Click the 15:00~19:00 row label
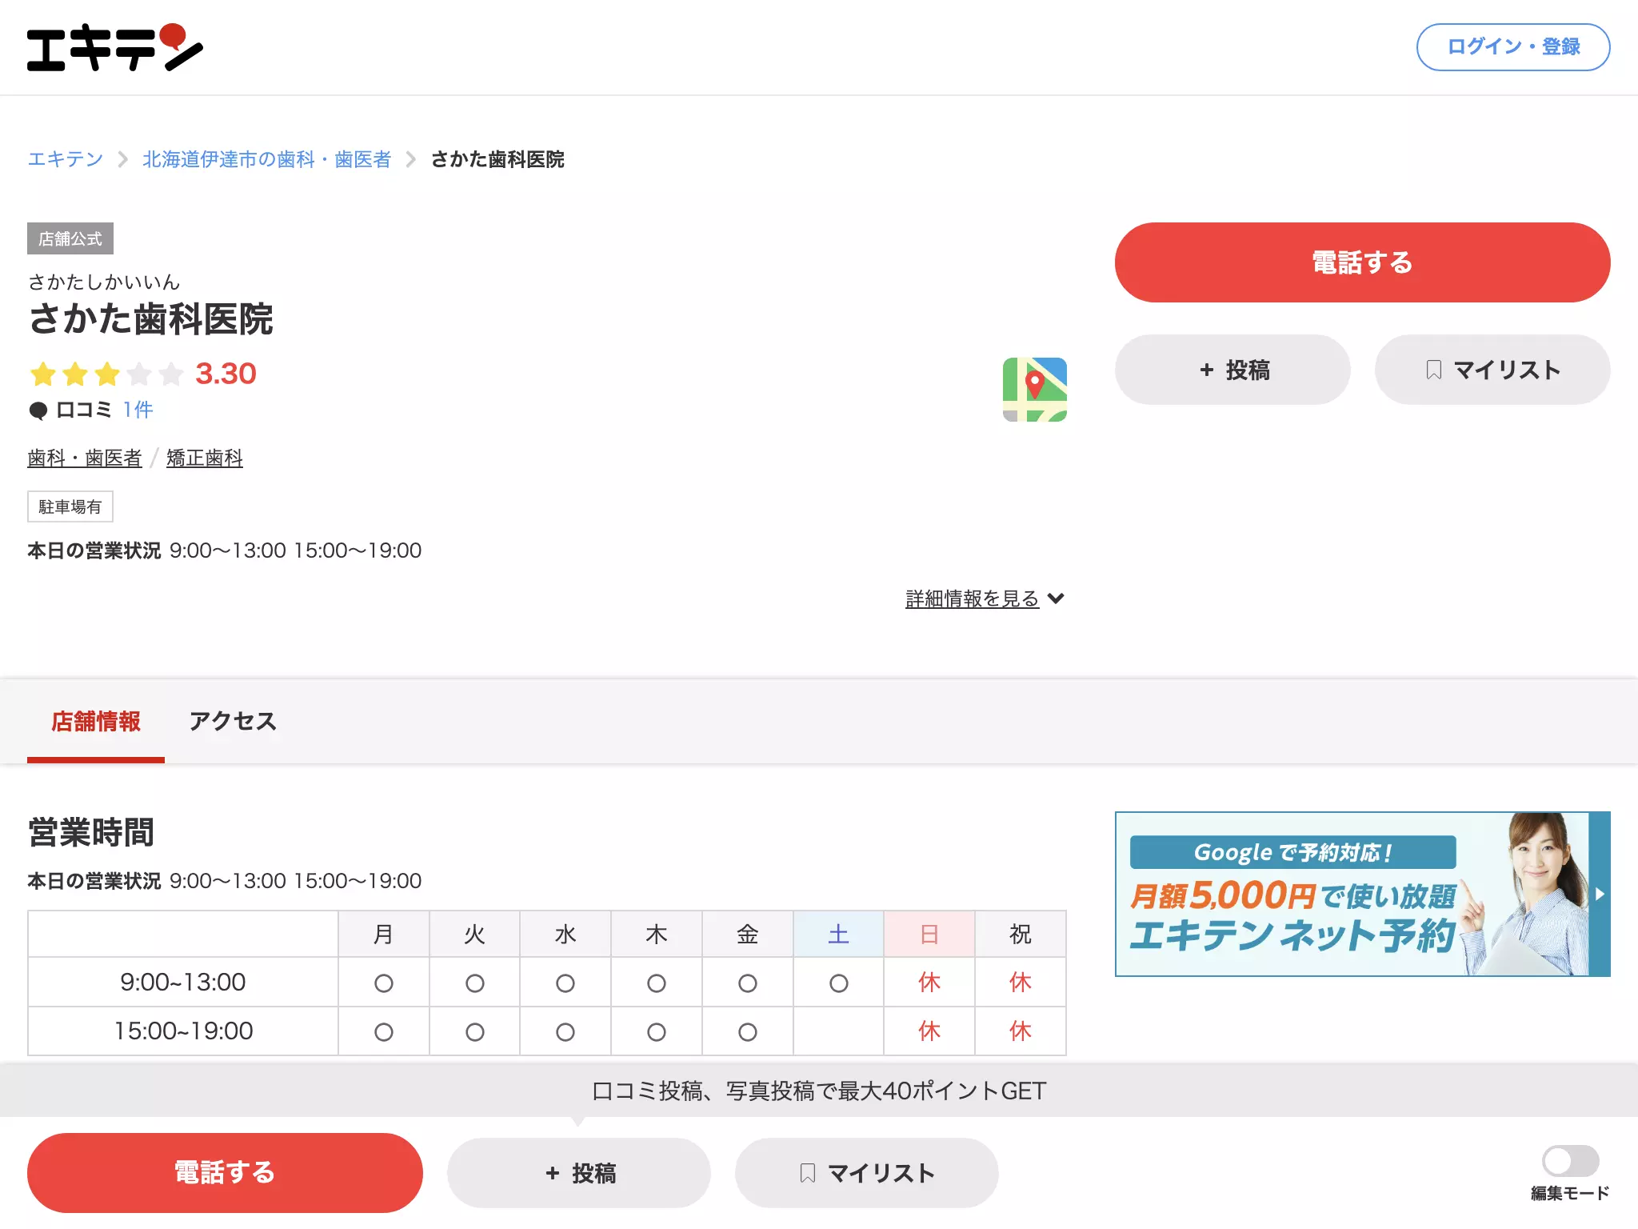This screenshot has height=1229, width=1638. click(x=183, y=1031)
